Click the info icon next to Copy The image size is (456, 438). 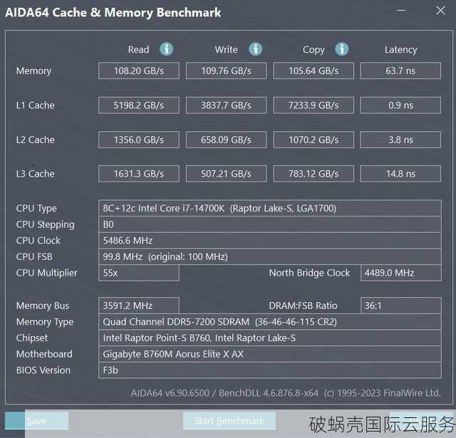click(x=342, y=49)
